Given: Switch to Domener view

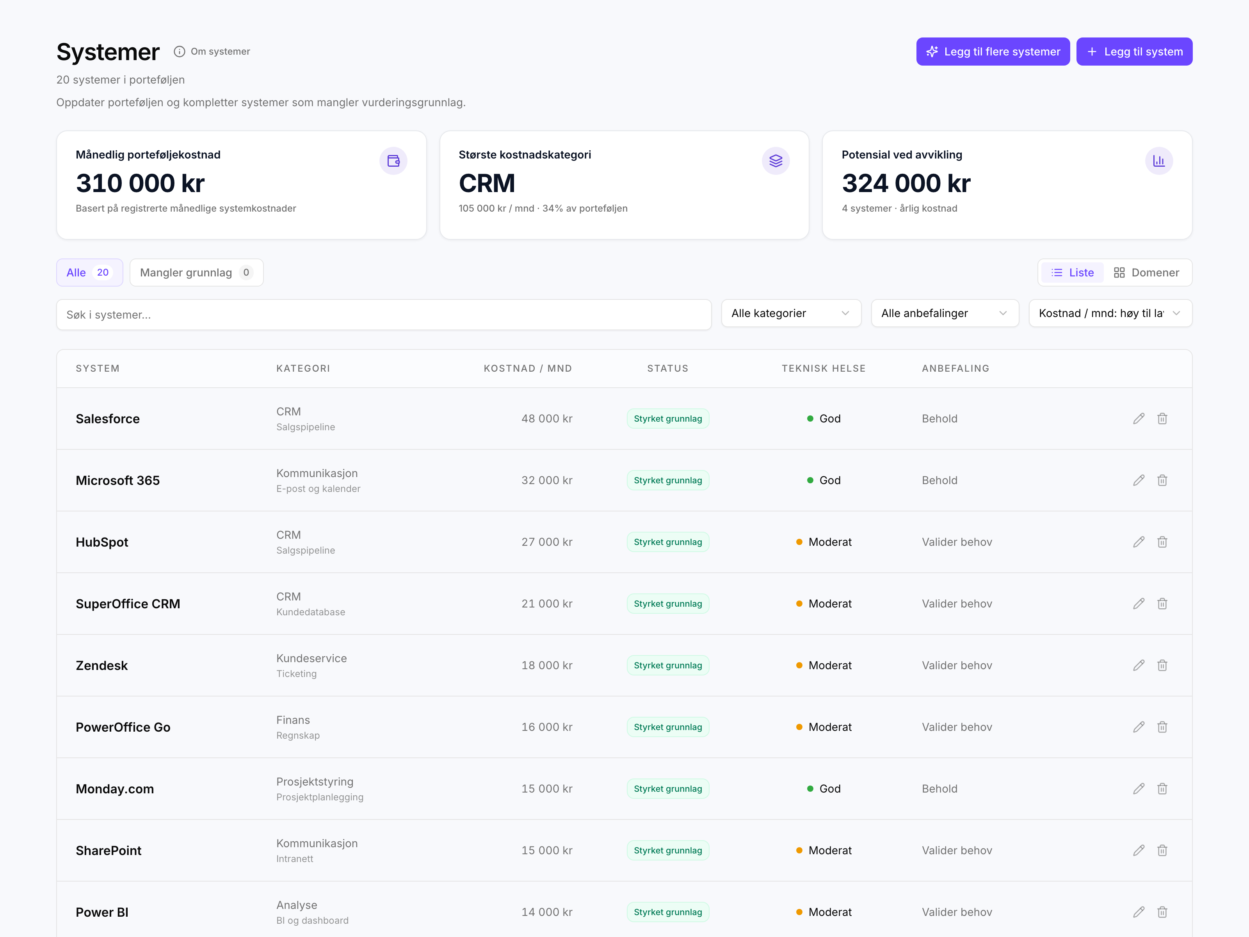Looking at the screenshot, I should pyautogui.click(x=1146, y=272).
